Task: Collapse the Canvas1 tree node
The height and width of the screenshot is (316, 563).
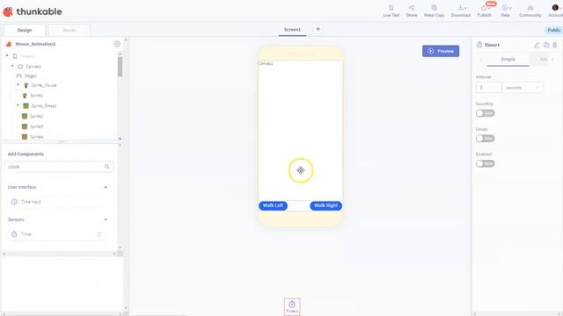Action: (12, 66)
